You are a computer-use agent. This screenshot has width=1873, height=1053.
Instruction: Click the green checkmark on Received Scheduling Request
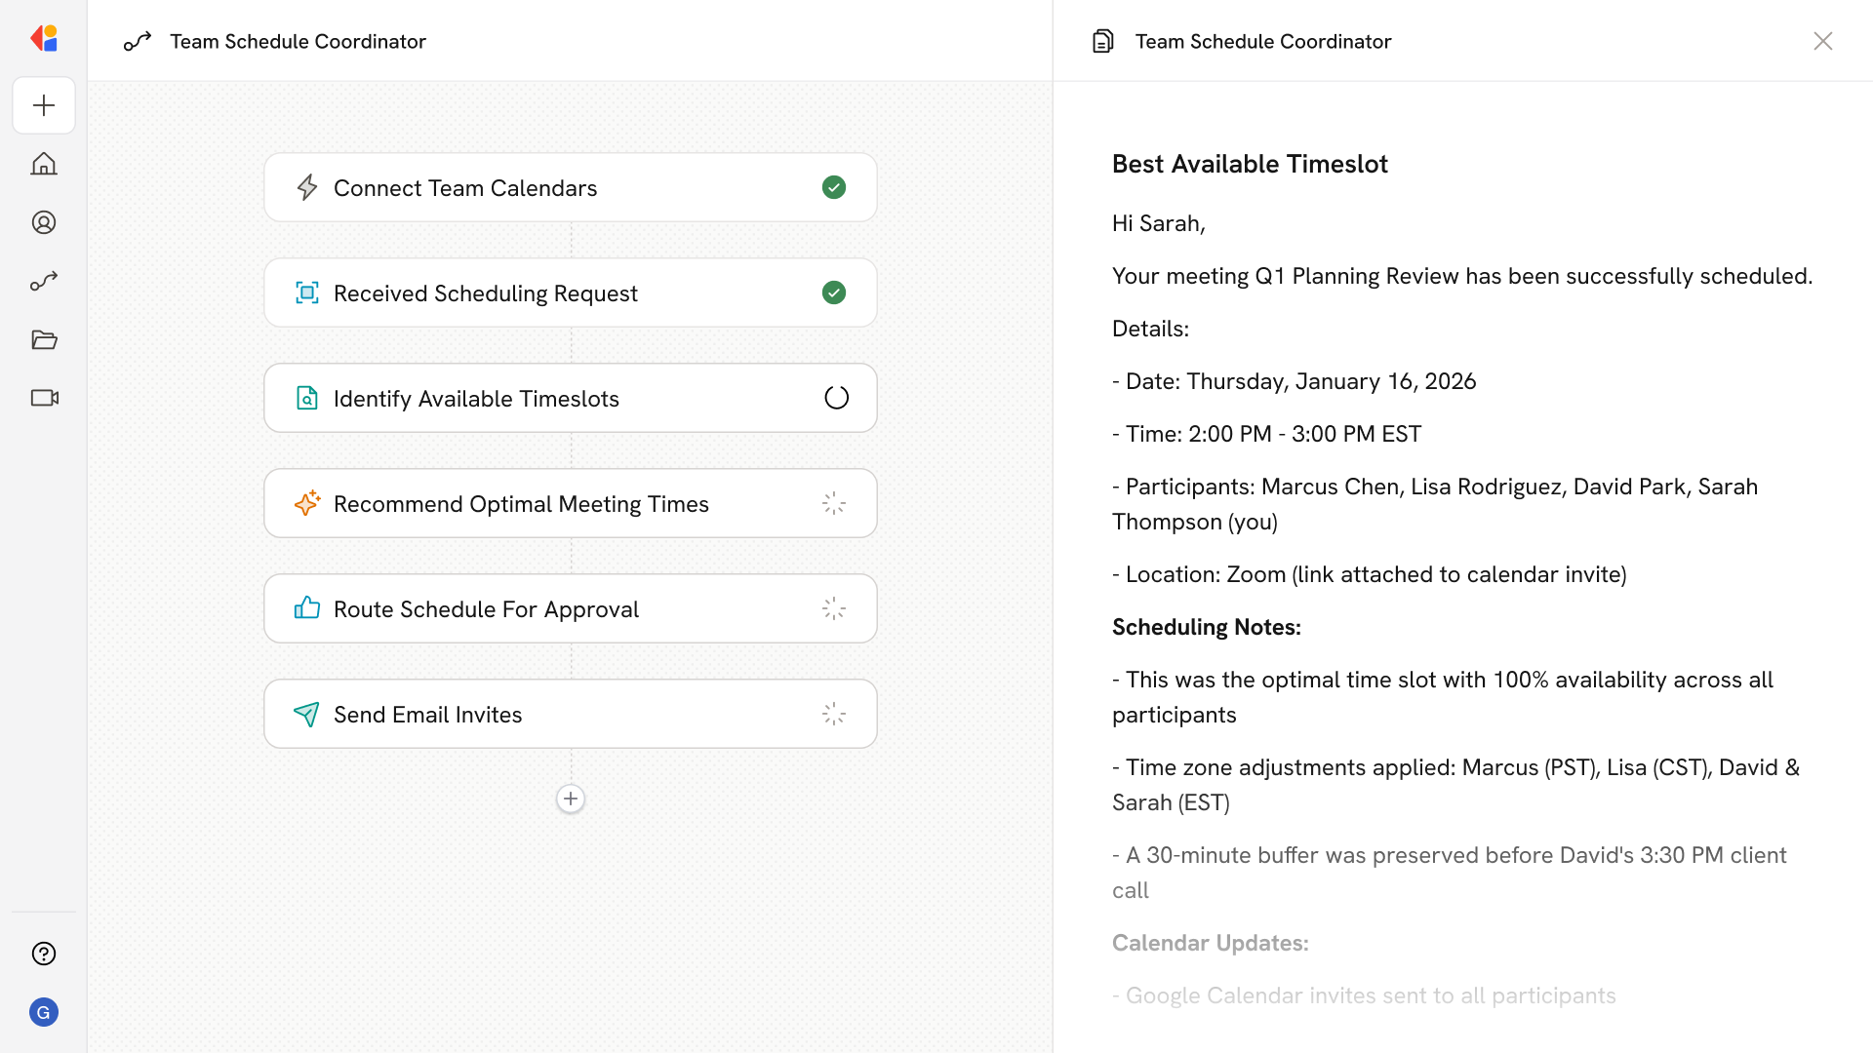point(834,292)
